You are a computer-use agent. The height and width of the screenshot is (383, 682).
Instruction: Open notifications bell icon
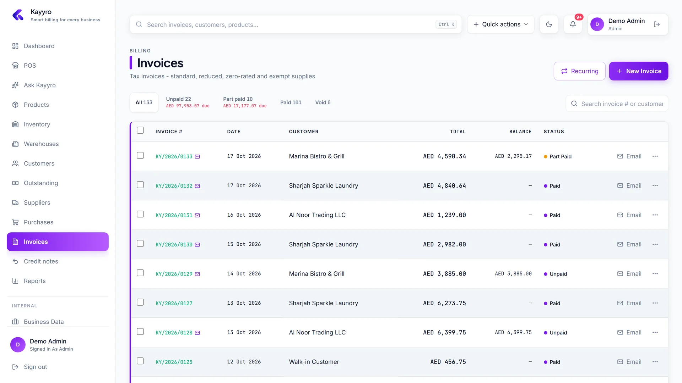pos(573,24)
